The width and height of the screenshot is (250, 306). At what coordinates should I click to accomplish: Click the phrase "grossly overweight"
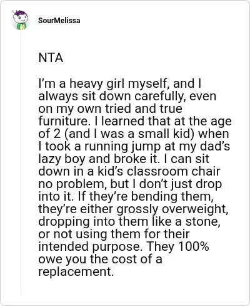(172, 209)
